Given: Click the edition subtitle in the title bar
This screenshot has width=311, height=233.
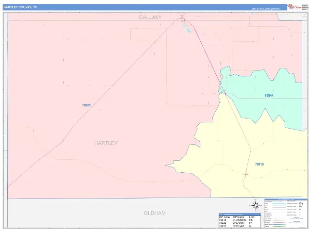Looking at the screenshot, I should coord(266,9).
